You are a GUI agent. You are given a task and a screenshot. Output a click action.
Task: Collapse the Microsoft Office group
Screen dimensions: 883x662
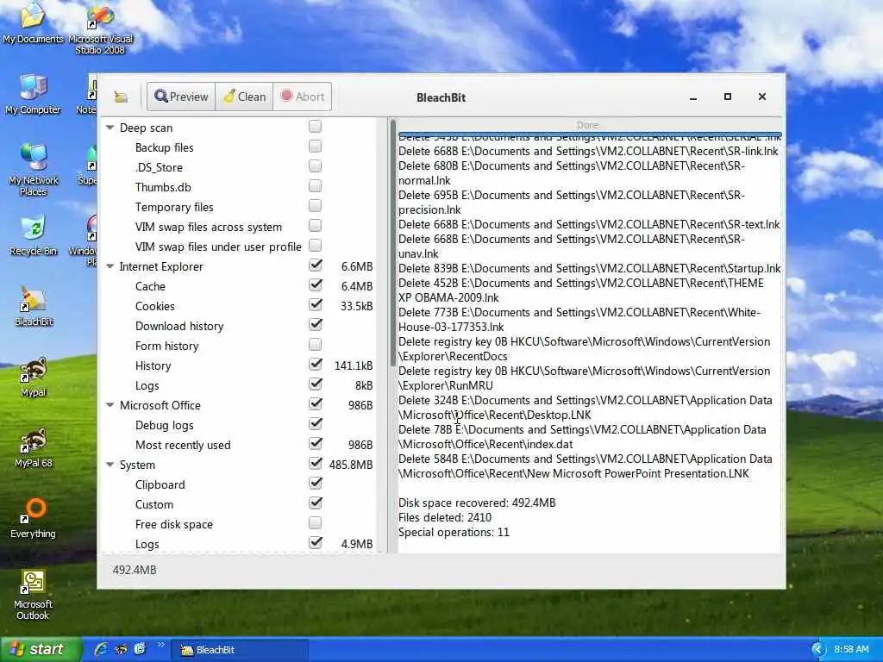(110, 405)
